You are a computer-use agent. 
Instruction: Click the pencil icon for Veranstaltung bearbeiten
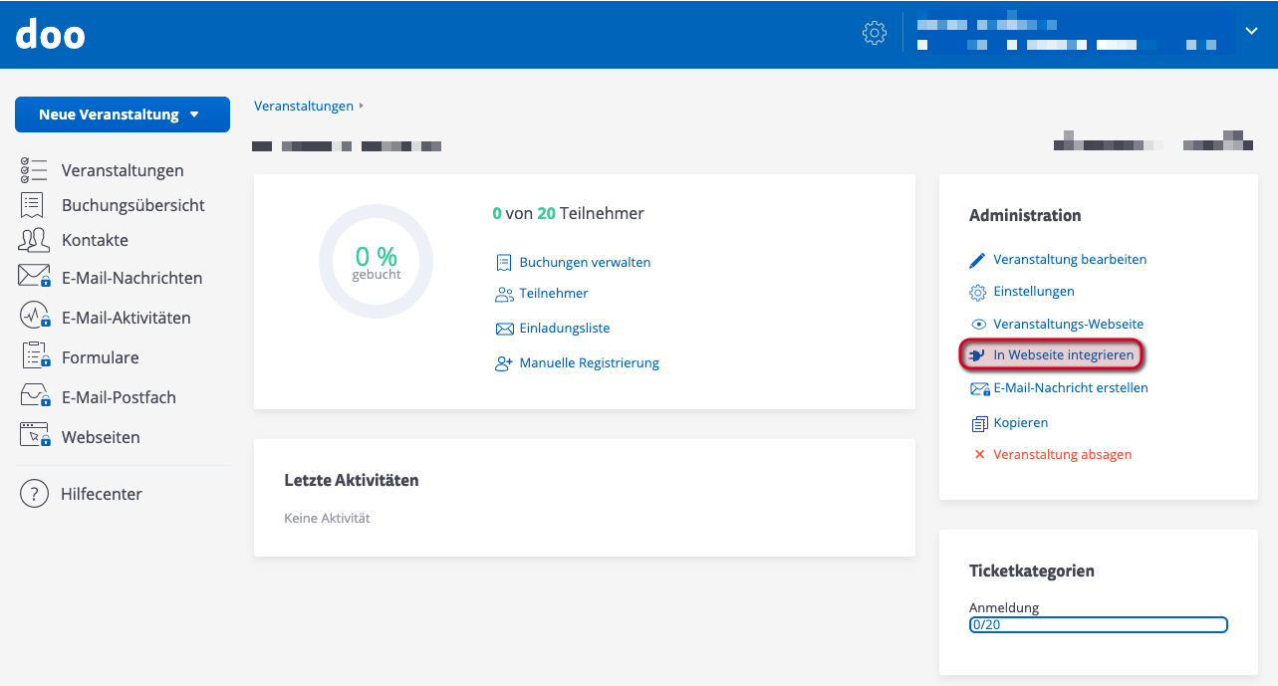pyautogui.click(x=977, y=260)
